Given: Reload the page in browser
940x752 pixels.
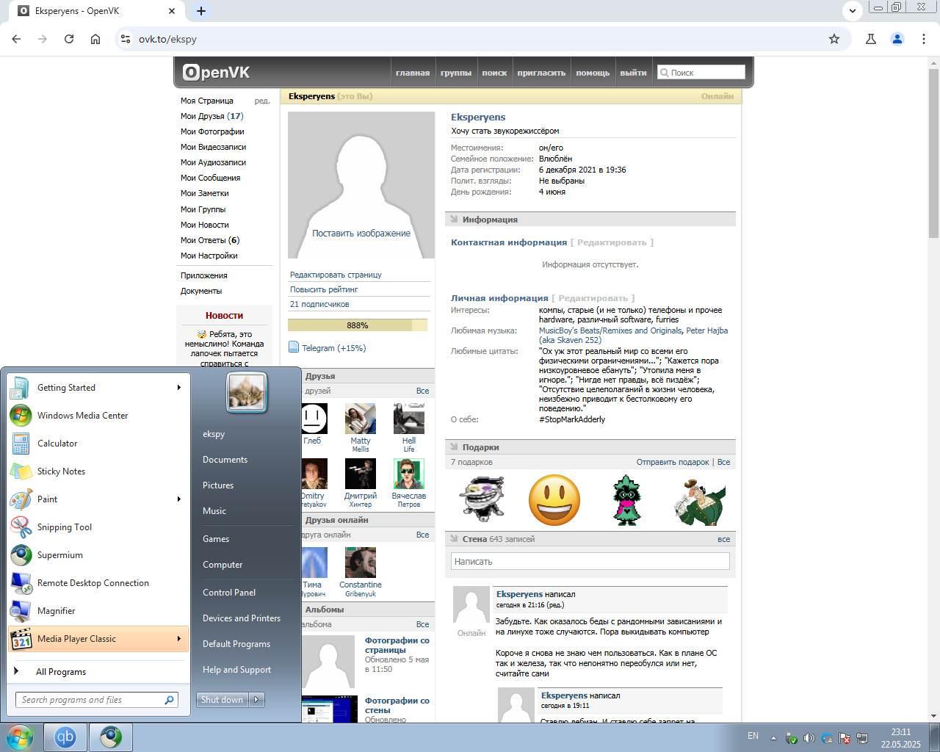Looking at the screenshot, I should coord(69,39).
